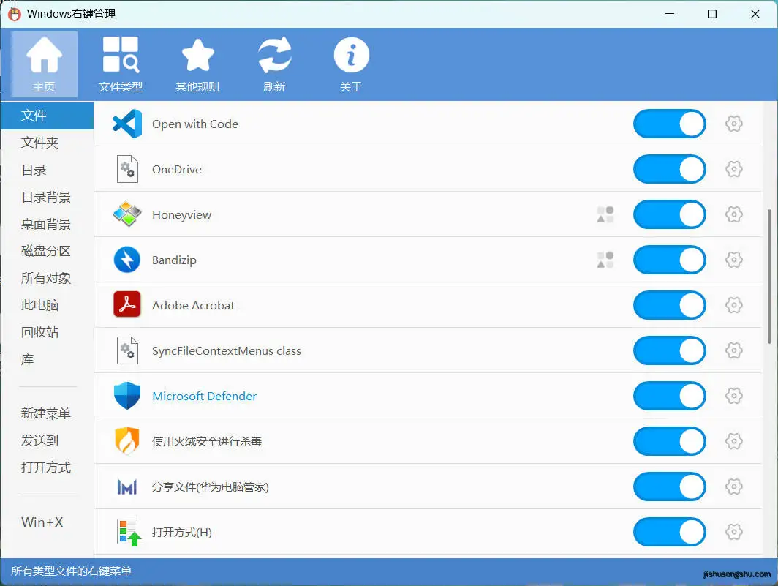Select 文件 in the sidebar
This screenshot has height=586, width=778.
click(47, 116)
